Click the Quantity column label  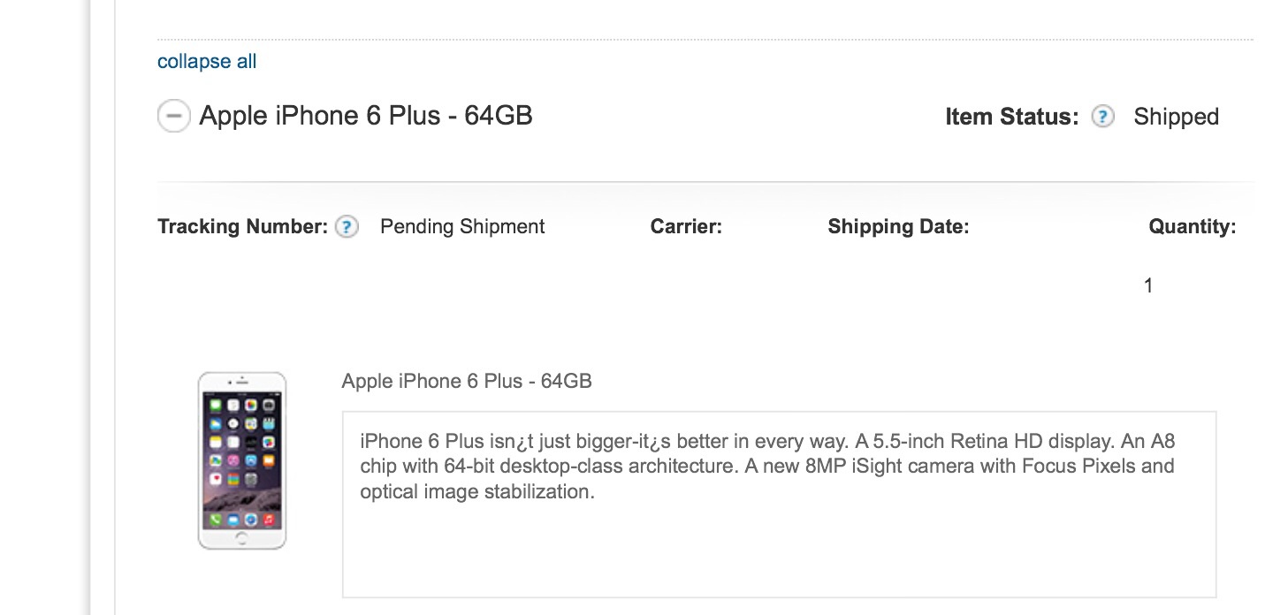[1192, 227]
